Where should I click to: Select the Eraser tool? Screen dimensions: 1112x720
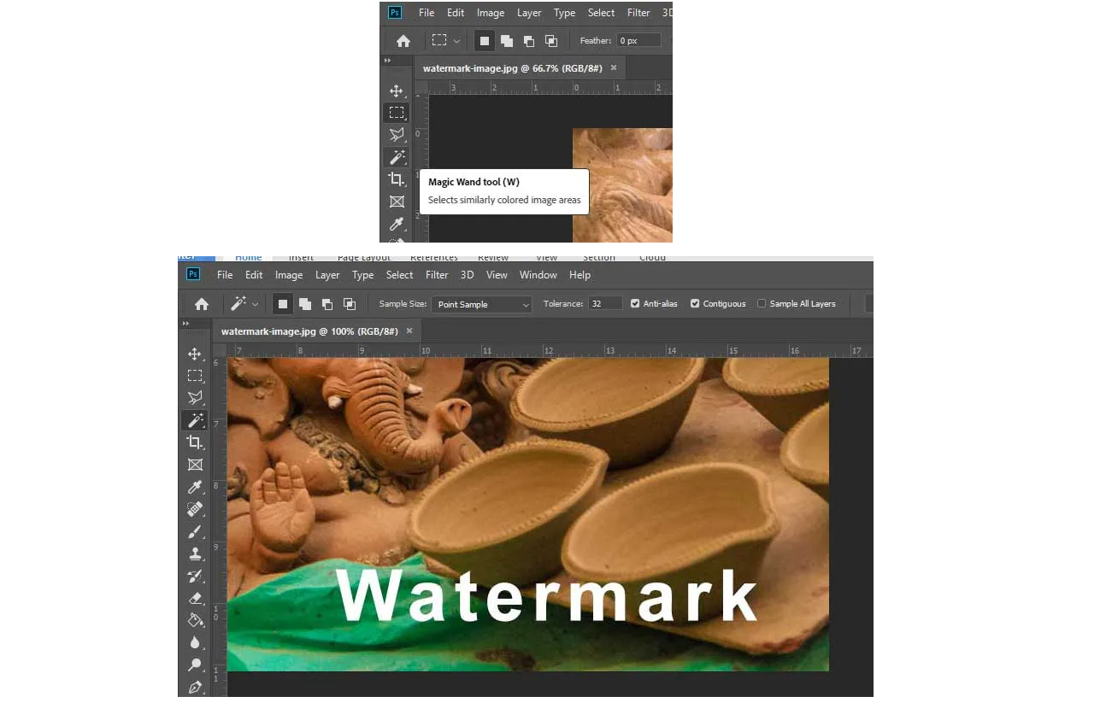coord(195,598)
